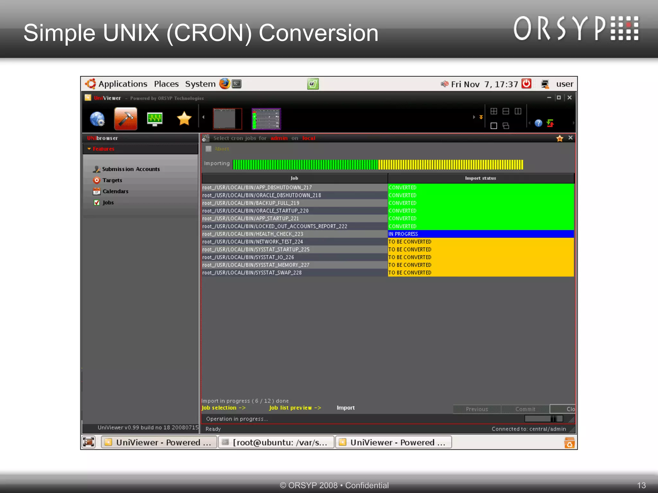Switch to second UniViewer taskbar window

394,442
